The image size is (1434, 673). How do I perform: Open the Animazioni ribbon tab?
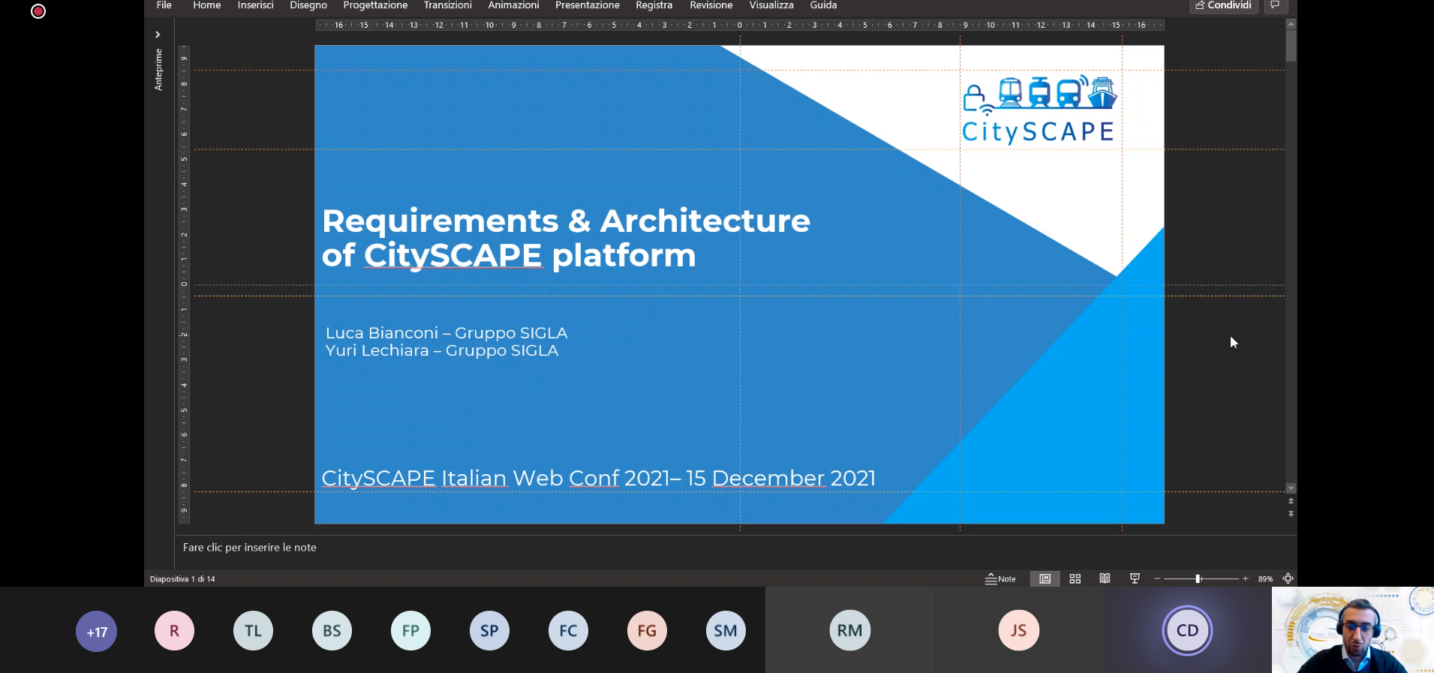pos(513,5)
